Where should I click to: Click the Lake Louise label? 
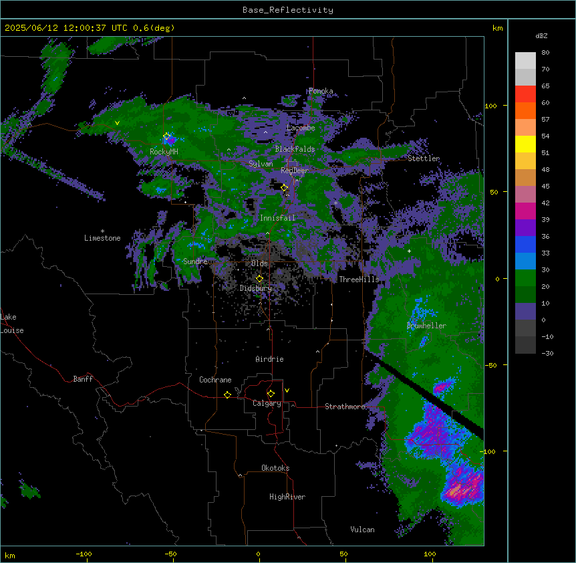pyautogui.click(x=12, y=324)
